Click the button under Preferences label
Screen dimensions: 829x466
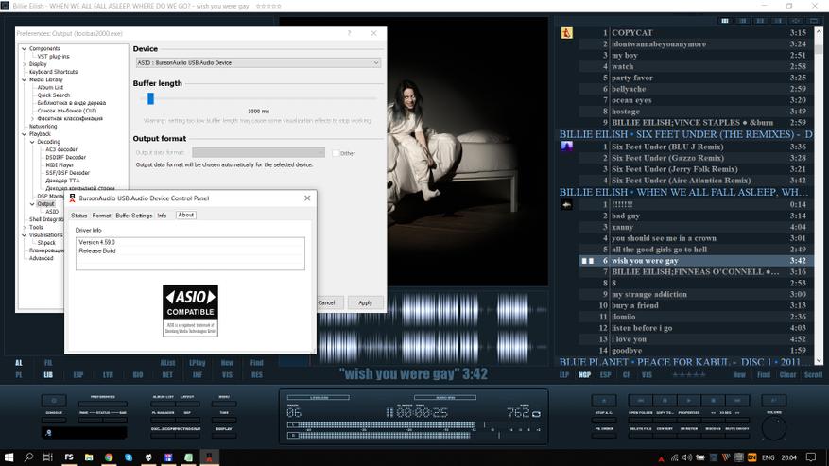click(103, 404)
